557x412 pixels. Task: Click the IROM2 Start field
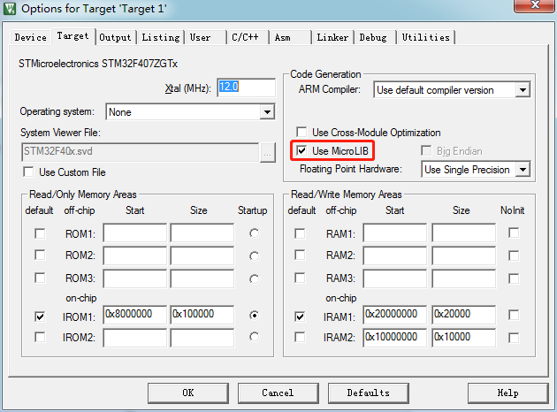click(x=134, y=338)
